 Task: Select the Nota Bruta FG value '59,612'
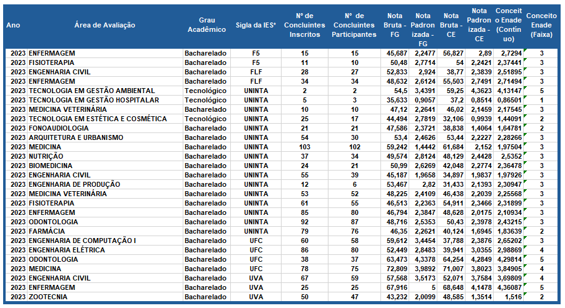coord(397,241)
